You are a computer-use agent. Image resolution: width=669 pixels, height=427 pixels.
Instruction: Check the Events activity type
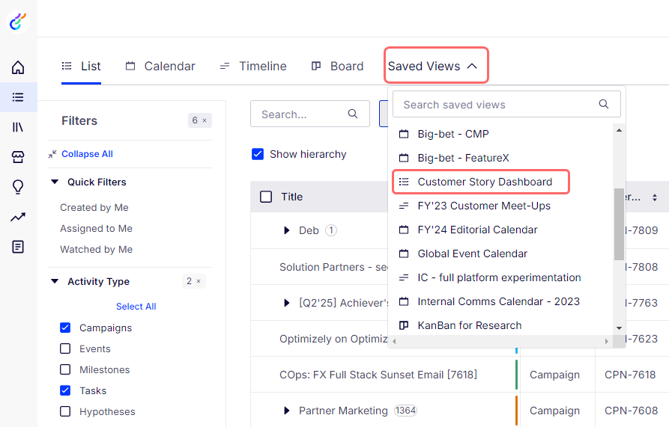coord(65,348)
